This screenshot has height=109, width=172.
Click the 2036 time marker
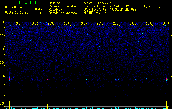click(x=100, y=23)
